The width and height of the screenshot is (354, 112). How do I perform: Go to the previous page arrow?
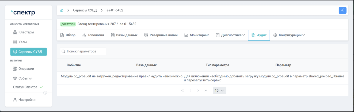190,91
